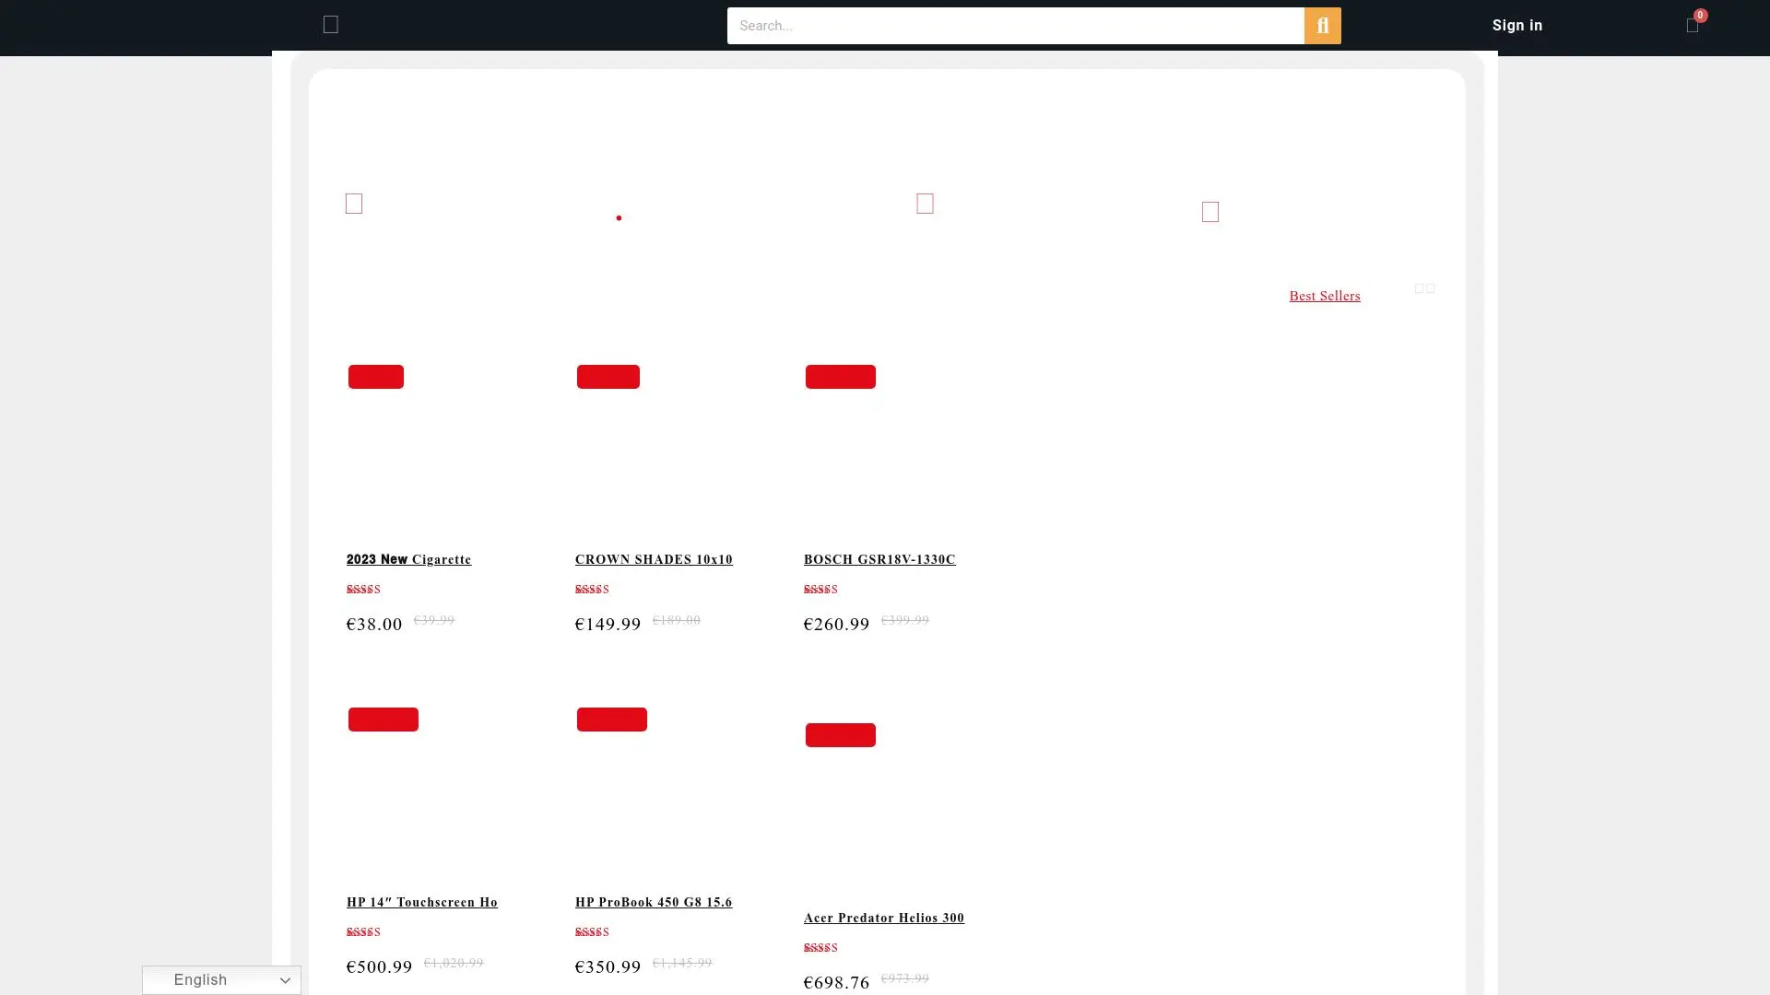Click the orange search magnifier button
The height and width of the screenshot is (995, 1770).
point(1322,26)
